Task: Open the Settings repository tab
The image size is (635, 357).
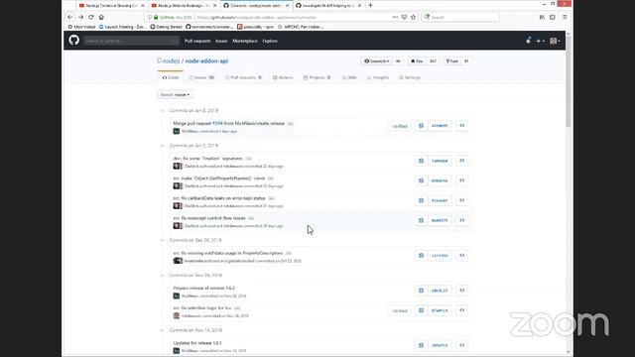Action: (410, 77)
